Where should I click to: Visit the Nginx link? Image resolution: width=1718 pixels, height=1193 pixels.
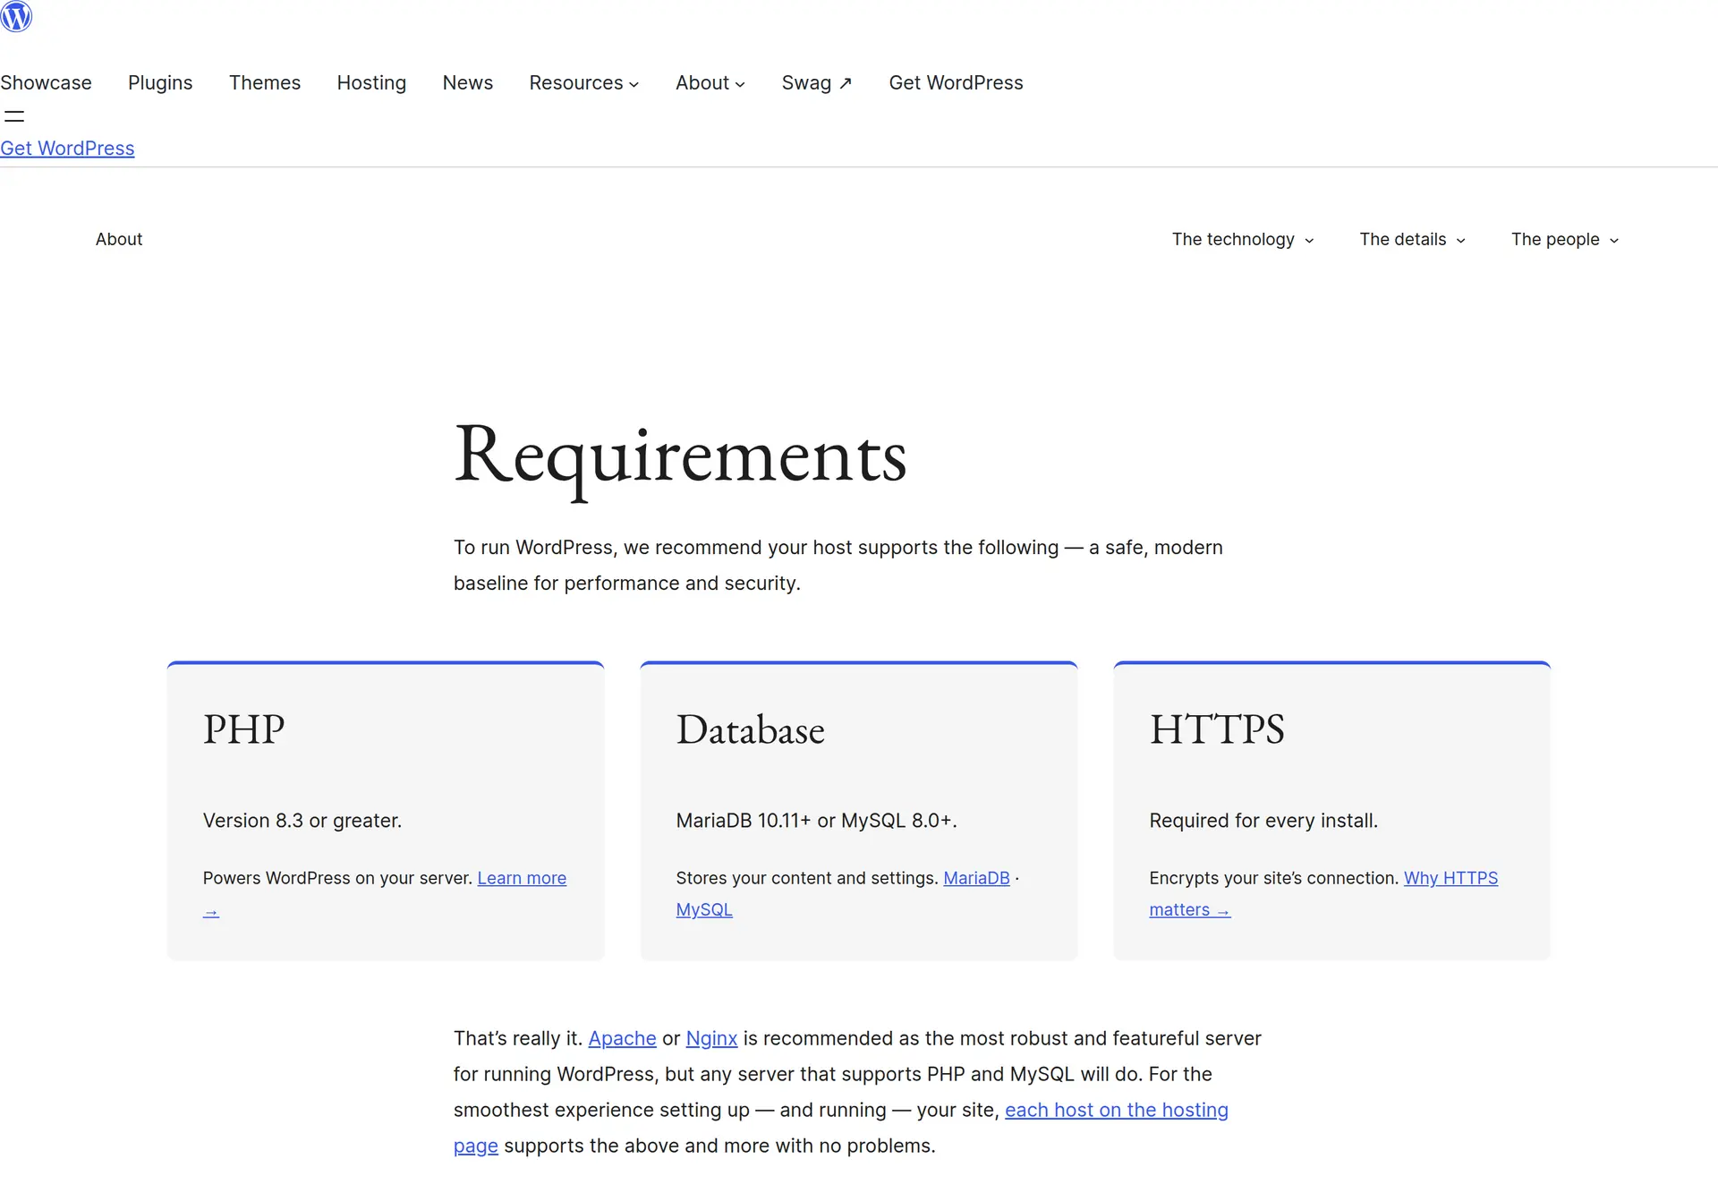pyautogui.click(x=711, y=1038)
